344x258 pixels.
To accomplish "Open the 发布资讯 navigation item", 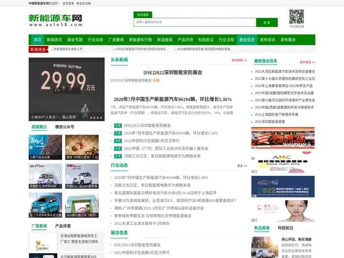I will point(268,40).
